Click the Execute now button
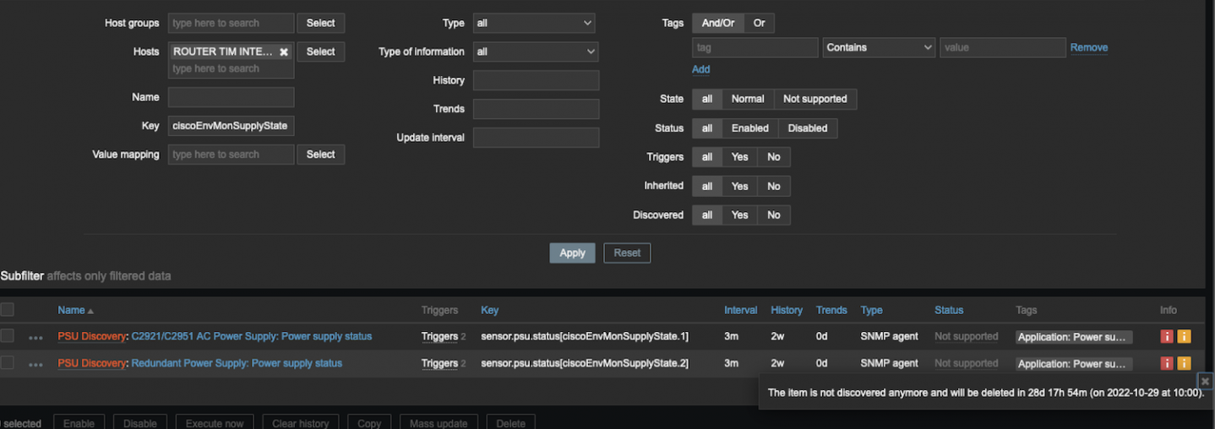 coord(215,423)
